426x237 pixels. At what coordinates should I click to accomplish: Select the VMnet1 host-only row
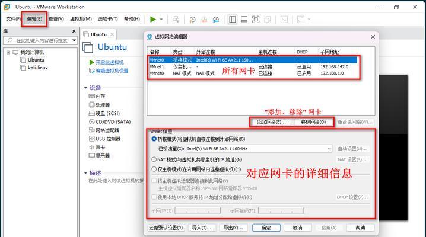[x=253, y=66]
